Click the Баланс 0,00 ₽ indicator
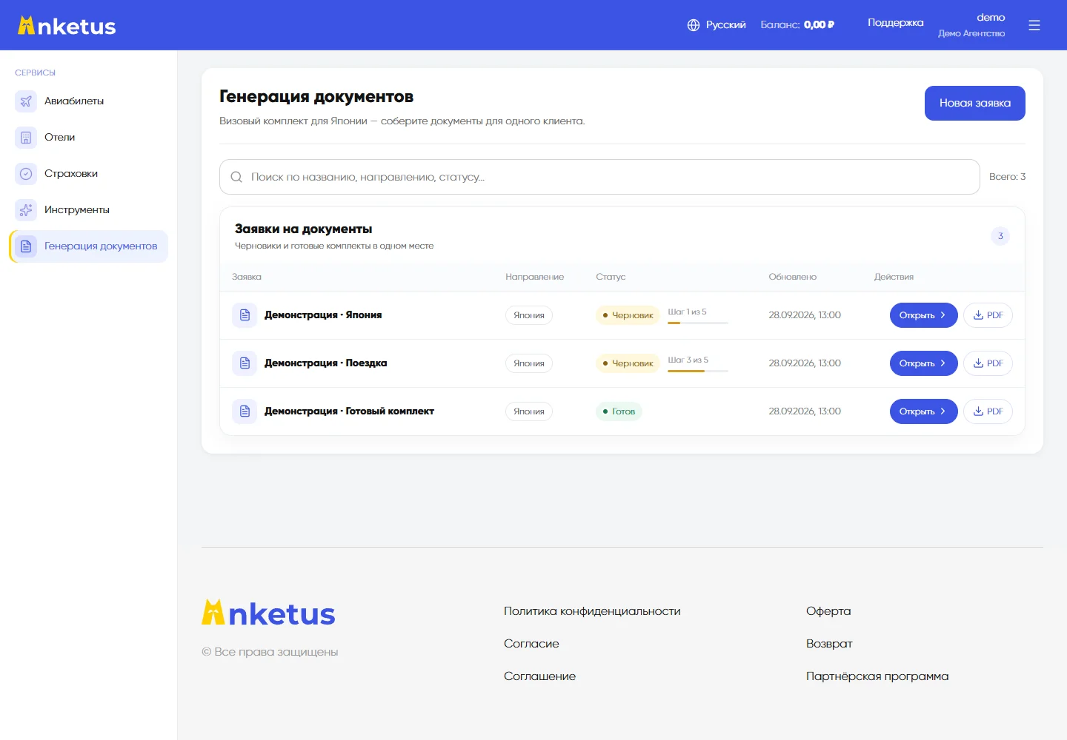This screenshot has height=740, width=1067. click(x=797, y=25)
